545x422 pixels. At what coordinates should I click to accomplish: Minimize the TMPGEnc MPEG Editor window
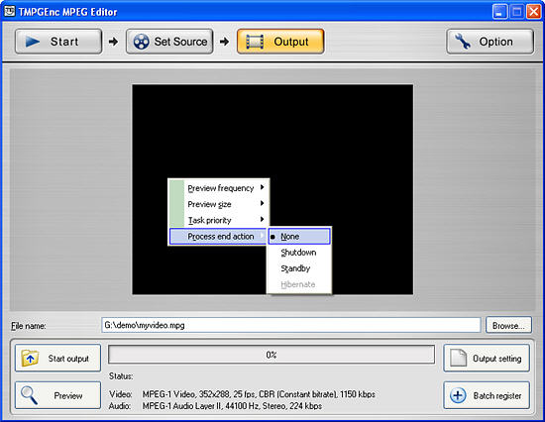[x=499, y=12]
